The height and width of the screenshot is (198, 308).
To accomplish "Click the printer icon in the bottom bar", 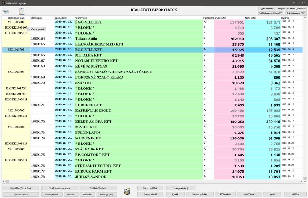I will point(127,191).
